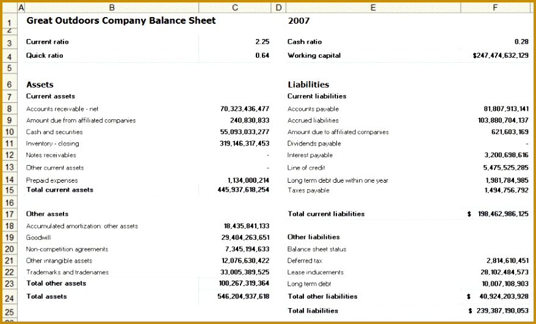Select column D header

pos(278,7)
